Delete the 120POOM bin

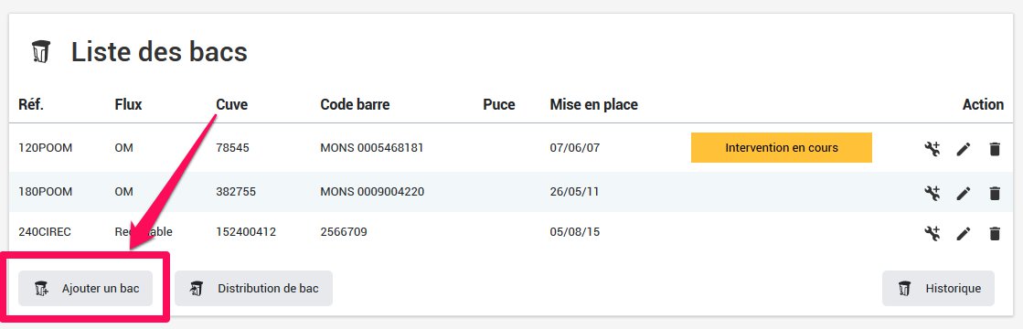995,149
